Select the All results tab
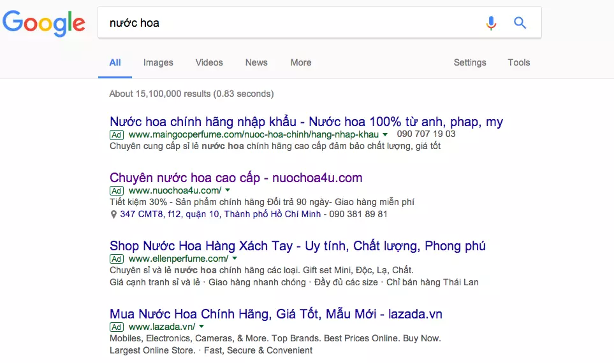This screenshot has height=363, width=614. (115, 62)
